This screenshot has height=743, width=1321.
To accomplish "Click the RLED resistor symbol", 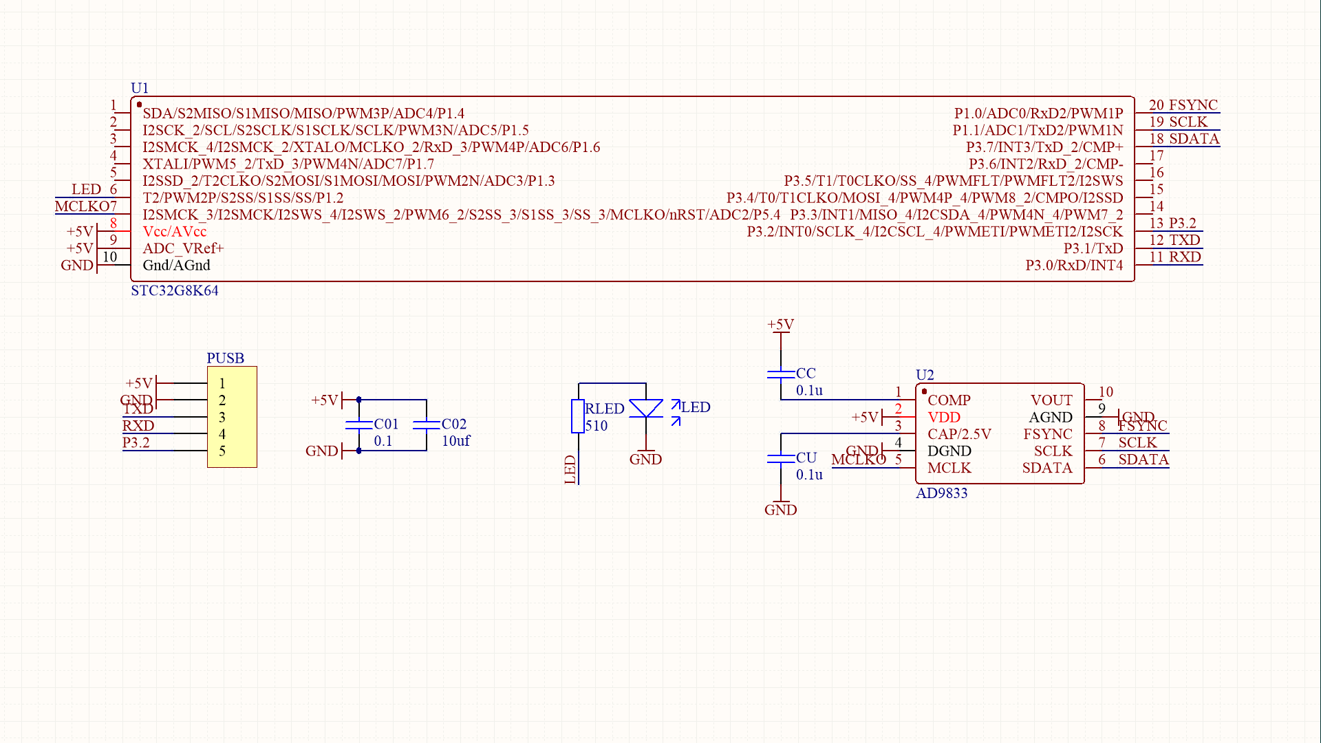I will point(578,416).
